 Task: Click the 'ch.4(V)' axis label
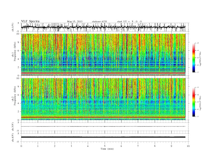pos(13,137)
